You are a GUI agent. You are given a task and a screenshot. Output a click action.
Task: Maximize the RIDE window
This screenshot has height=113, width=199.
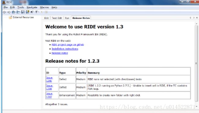pos(188,2)
